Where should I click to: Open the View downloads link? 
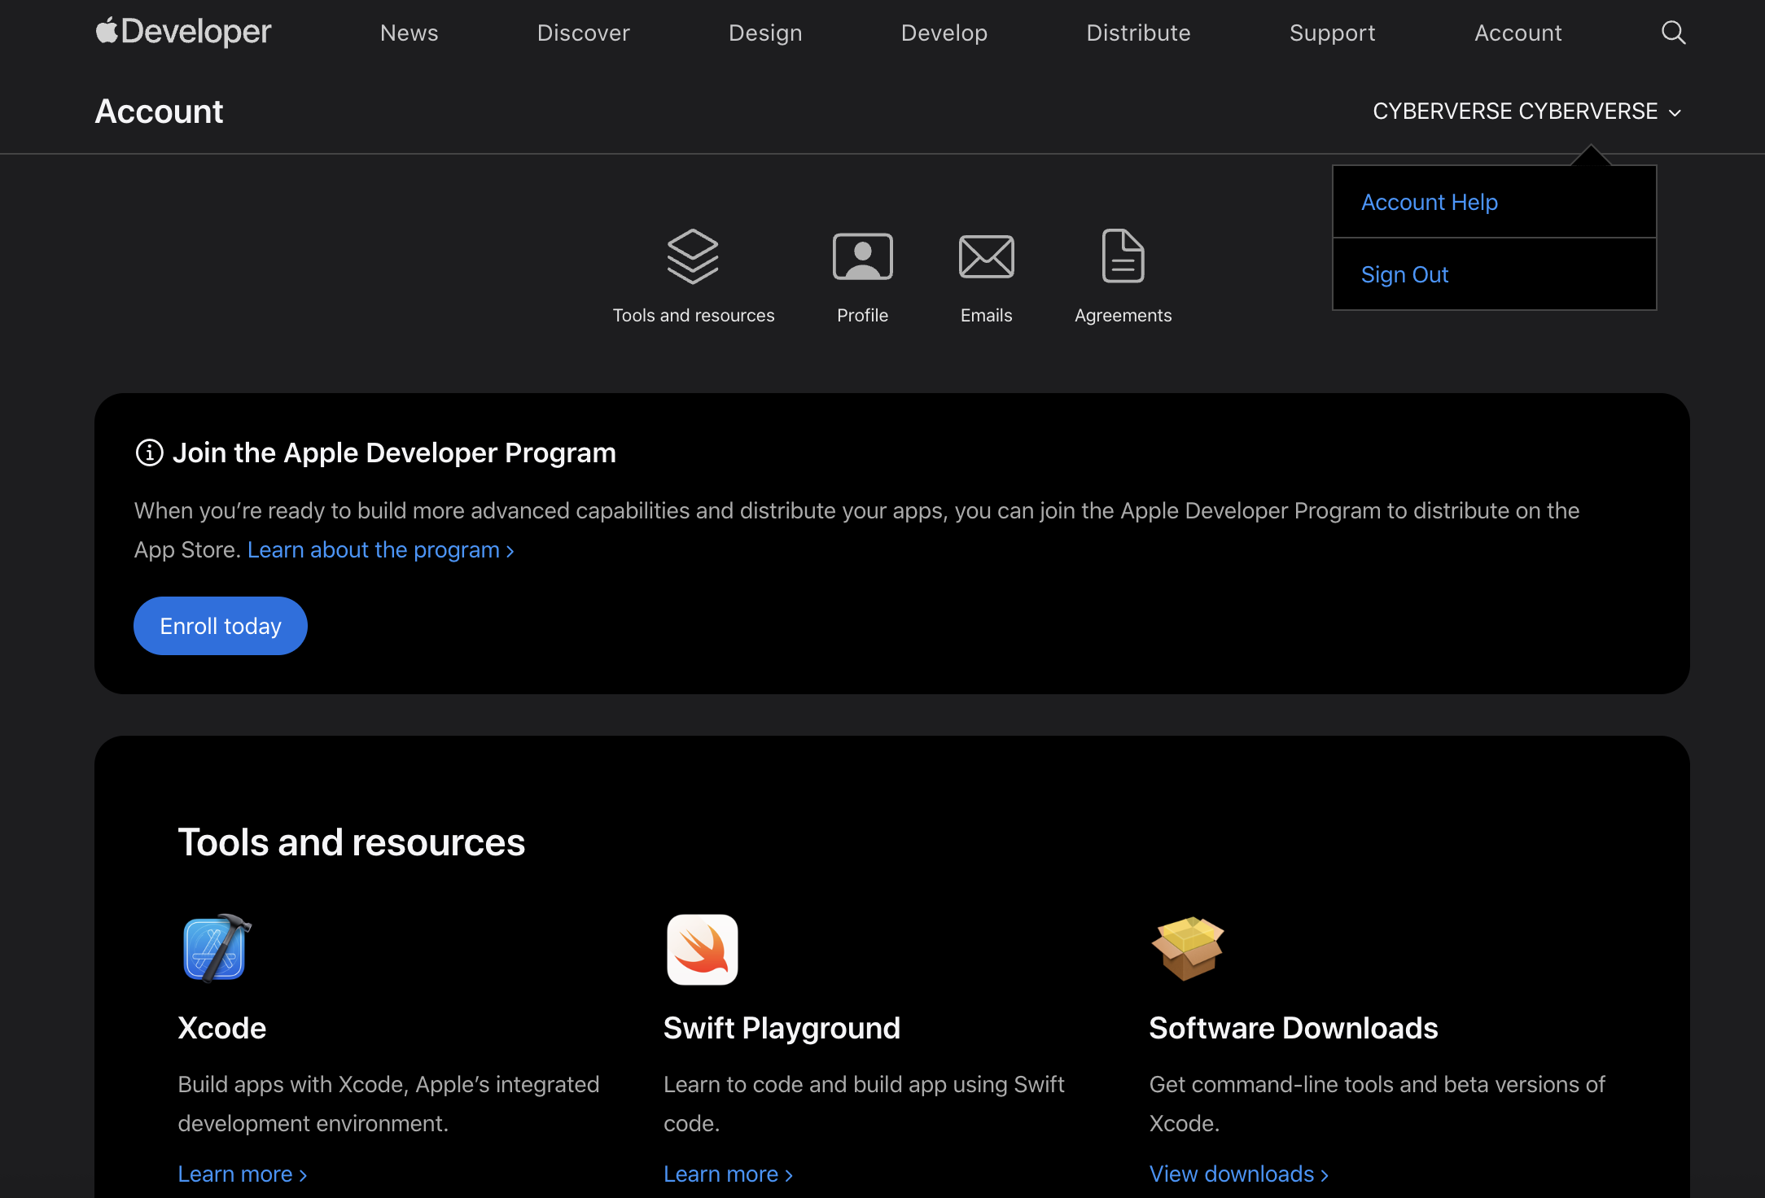pyautogui.click(x=1238, y=1174)
